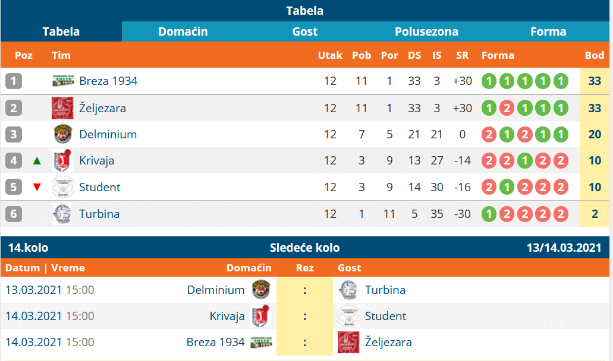Screen dimensions: 613x361
Task: Click Željezara's red form result circle
Action: (x=506, y=108)
